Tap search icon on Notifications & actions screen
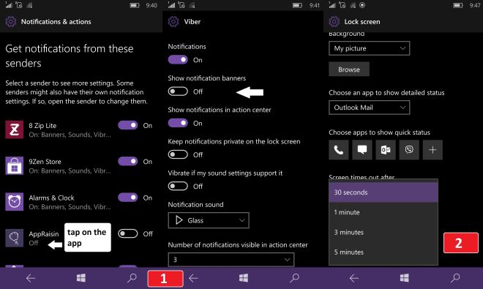This screenshot has height=289, width=483. 132,278
